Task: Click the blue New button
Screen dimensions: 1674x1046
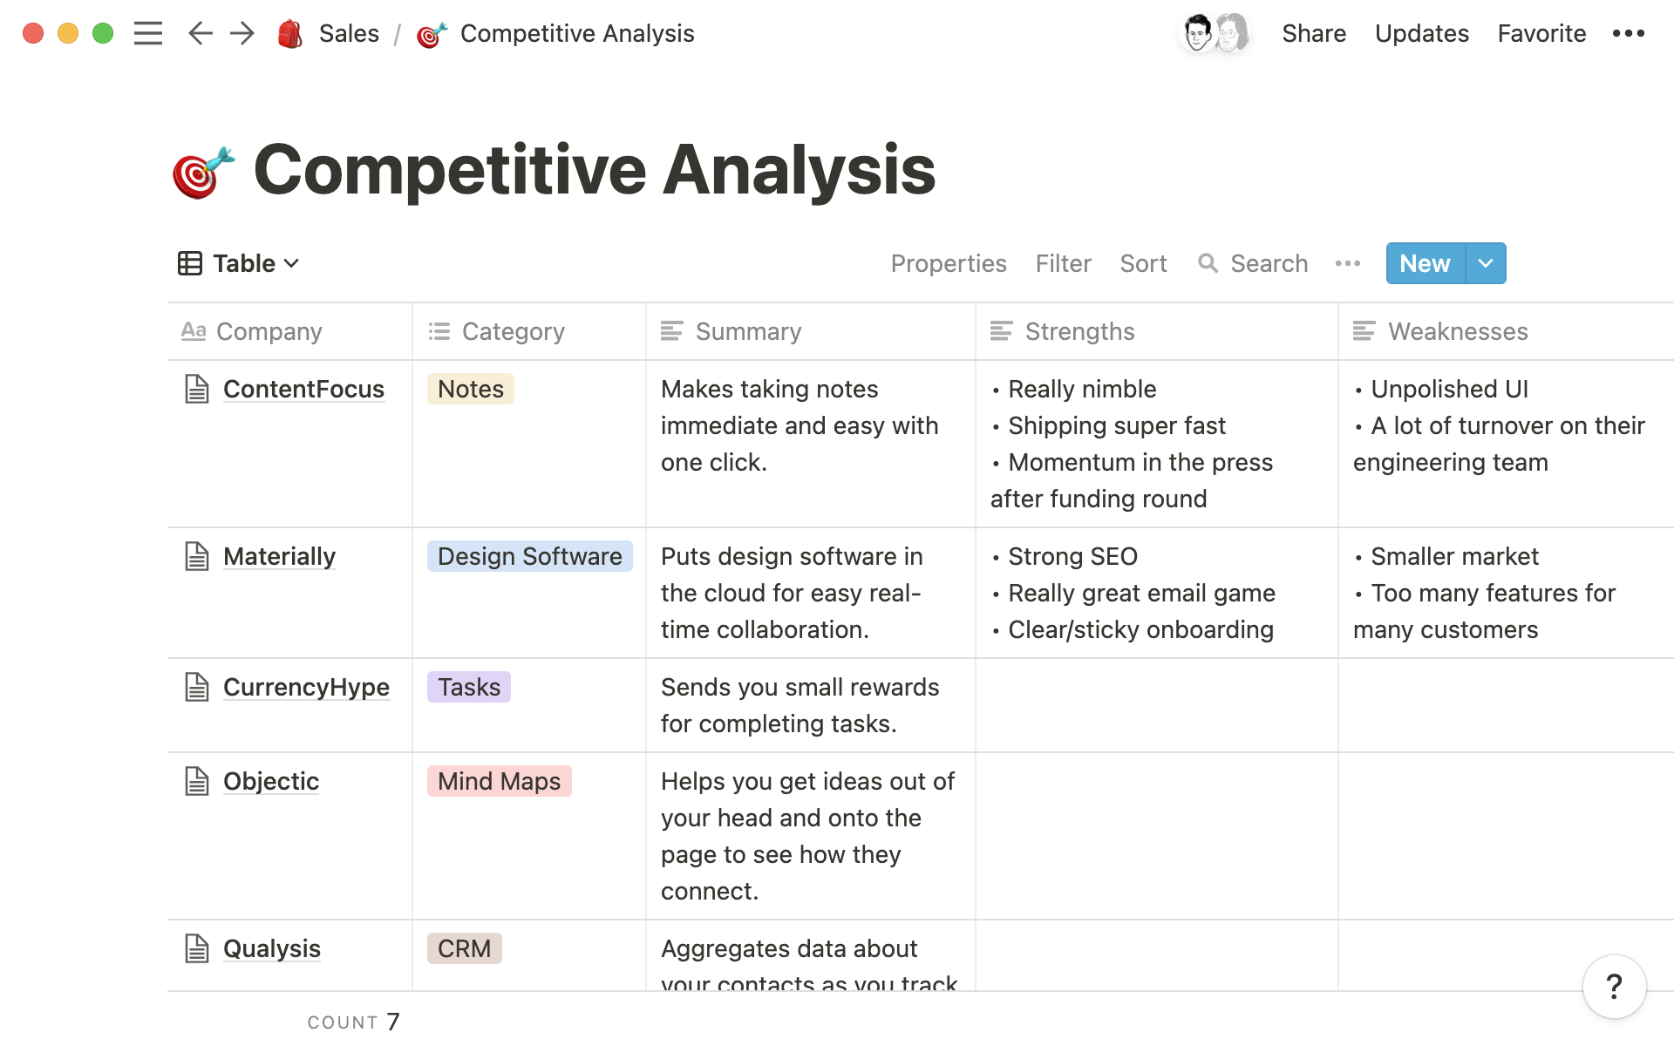Action: point(1425,263)
